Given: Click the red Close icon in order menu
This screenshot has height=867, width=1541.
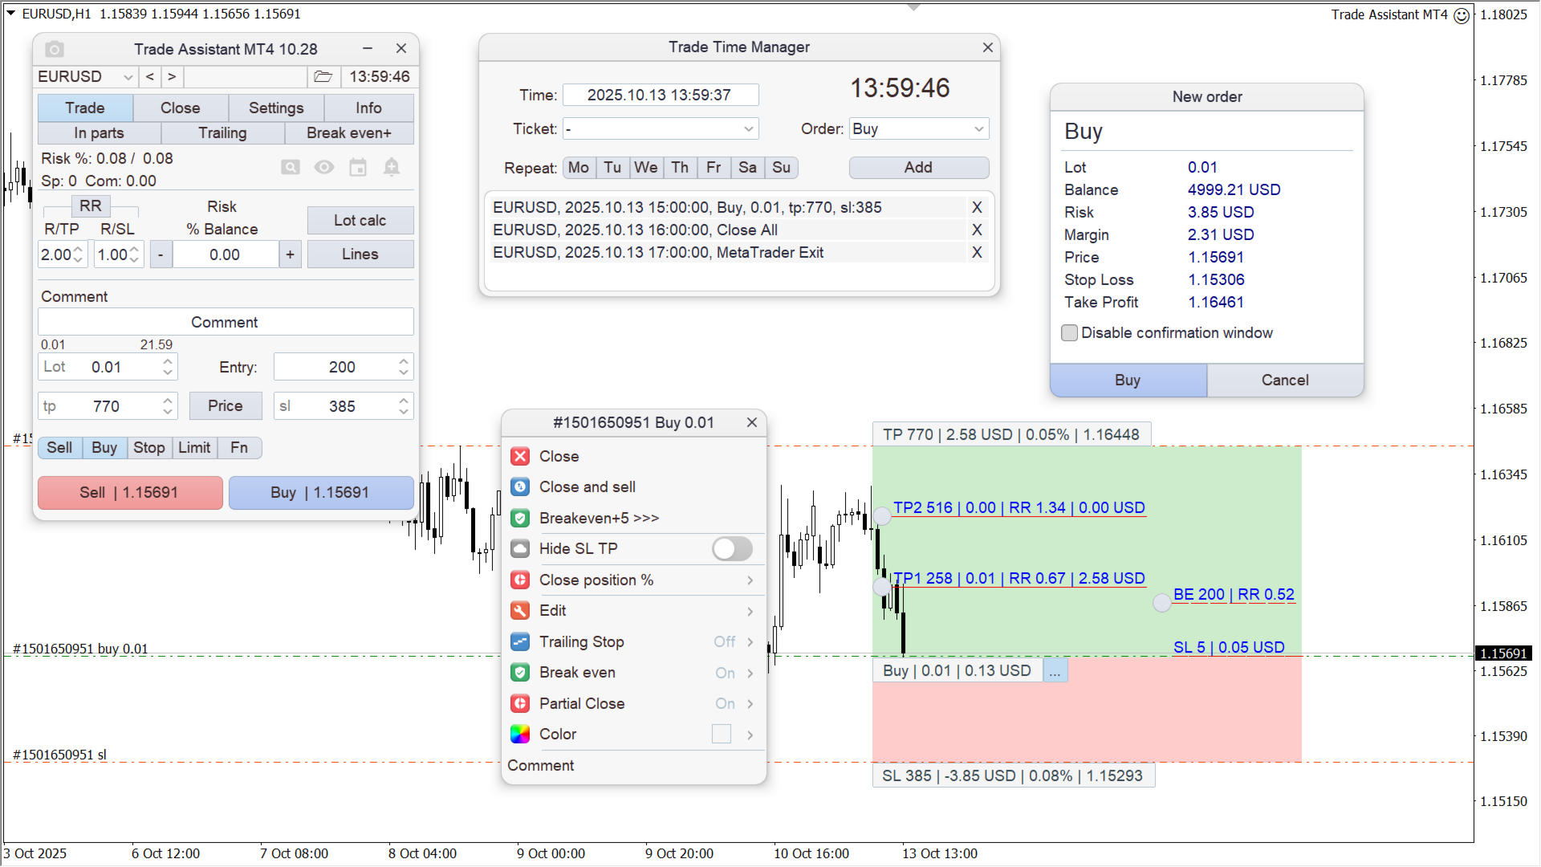Looking at the screenshot, I should pyautogui.click(x=520, y=457).
